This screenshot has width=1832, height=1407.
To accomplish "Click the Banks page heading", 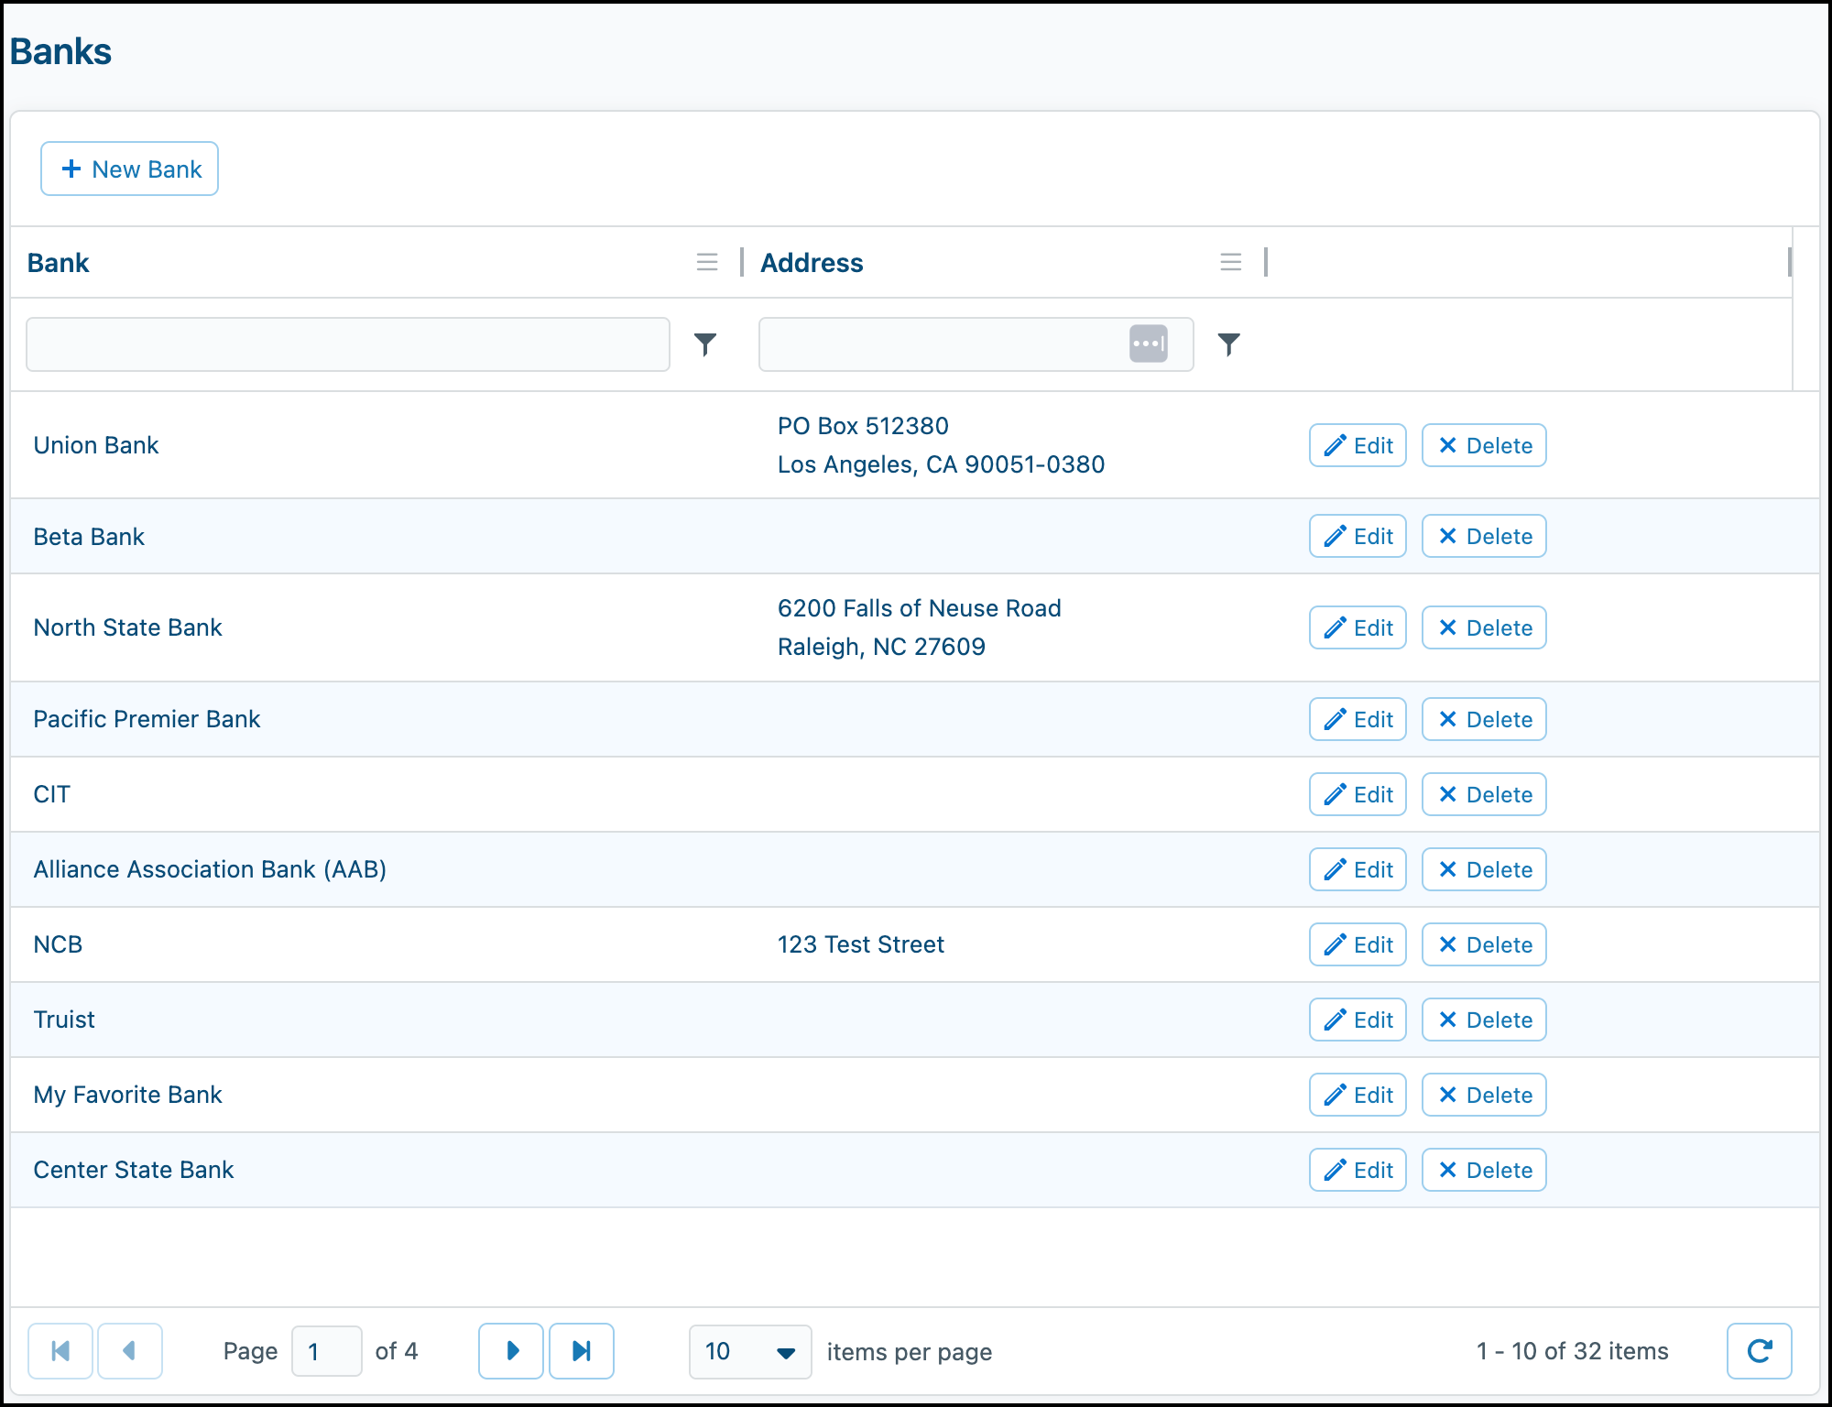I will click(60, 51).
